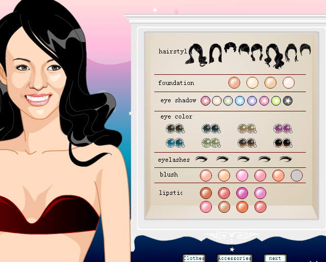Pick the first eyelashes style

tap(201, 159)
